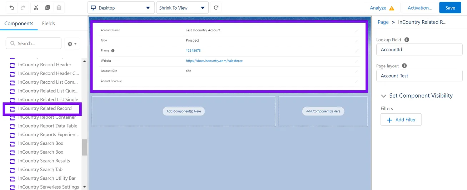Select InCountry Search Tab component

(40, 170)
